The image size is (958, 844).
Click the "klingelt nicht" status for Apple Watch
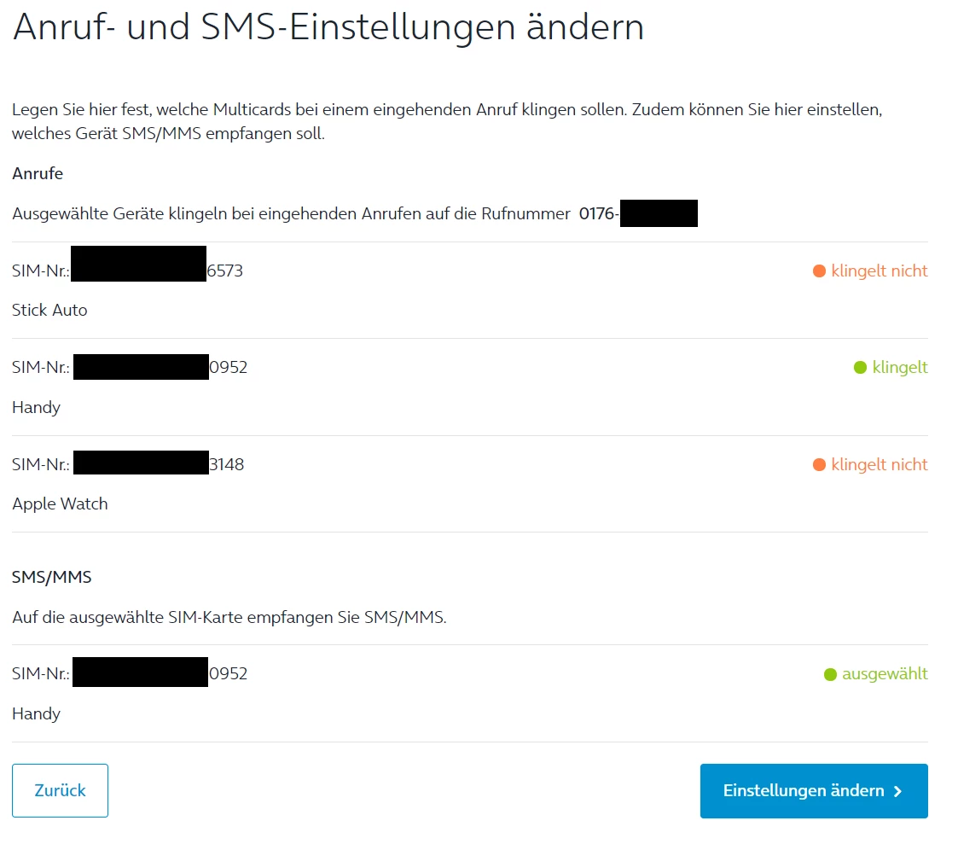(879, 465)
